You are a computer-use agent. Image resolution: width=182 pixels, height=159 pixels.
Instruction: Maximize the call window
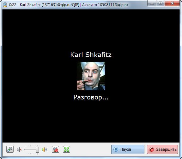click(x=161, y=3)
